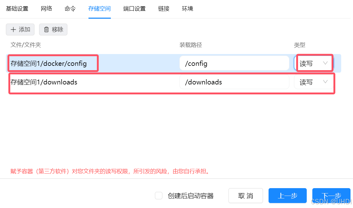Open the 环境 tab
353x208 pixels.
187,9
